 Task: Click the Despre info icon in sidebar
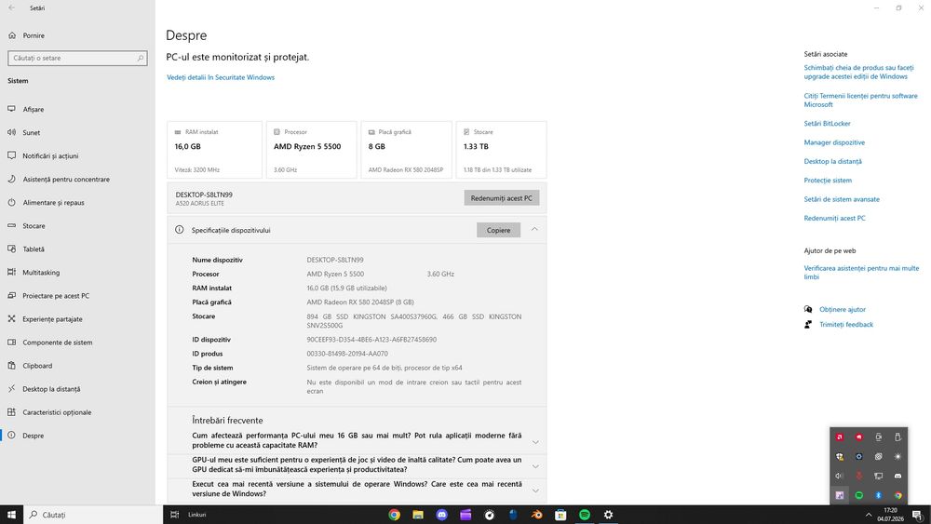point(11,435)
